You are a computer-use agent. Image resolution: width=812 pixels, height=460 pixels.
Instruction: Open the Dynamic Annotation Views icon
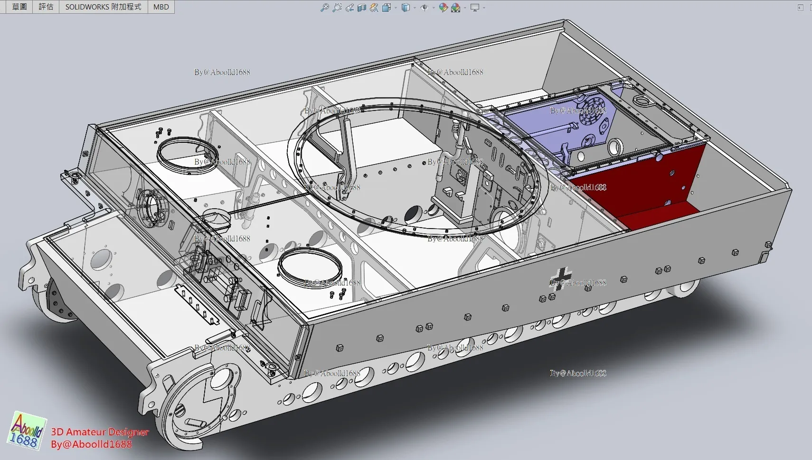tap(374, 8)
